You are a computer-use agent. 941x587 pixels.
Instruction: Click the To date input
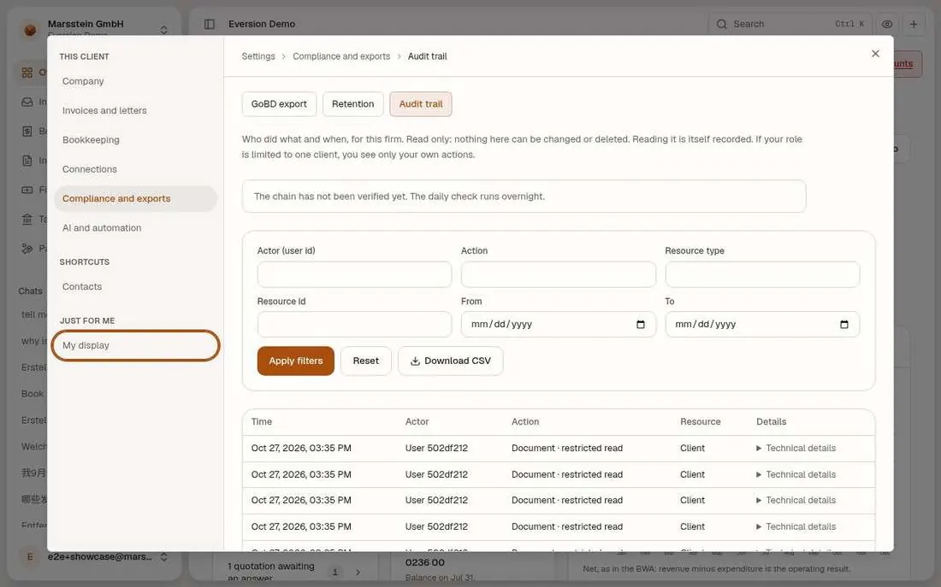(762, 325)
